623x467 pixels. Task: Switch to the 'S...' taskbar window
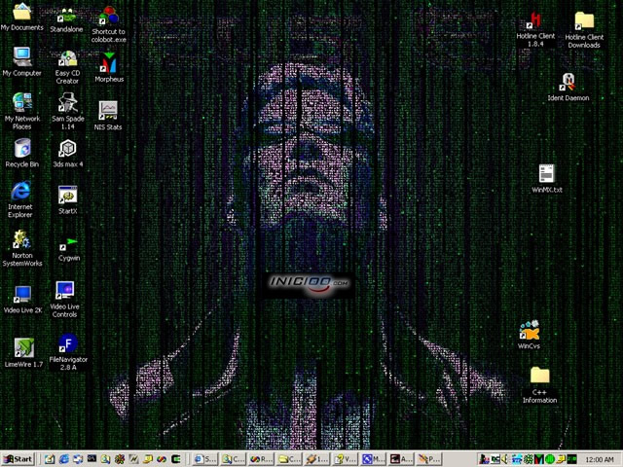205,459
